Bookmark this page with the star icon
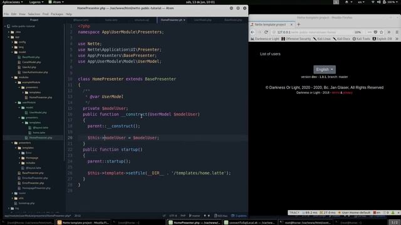Viewport: 401px width, 225px height. click(382, 32)
